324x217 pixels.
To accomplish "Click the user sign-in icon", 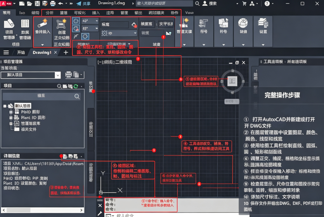I will tap(204, 3).
